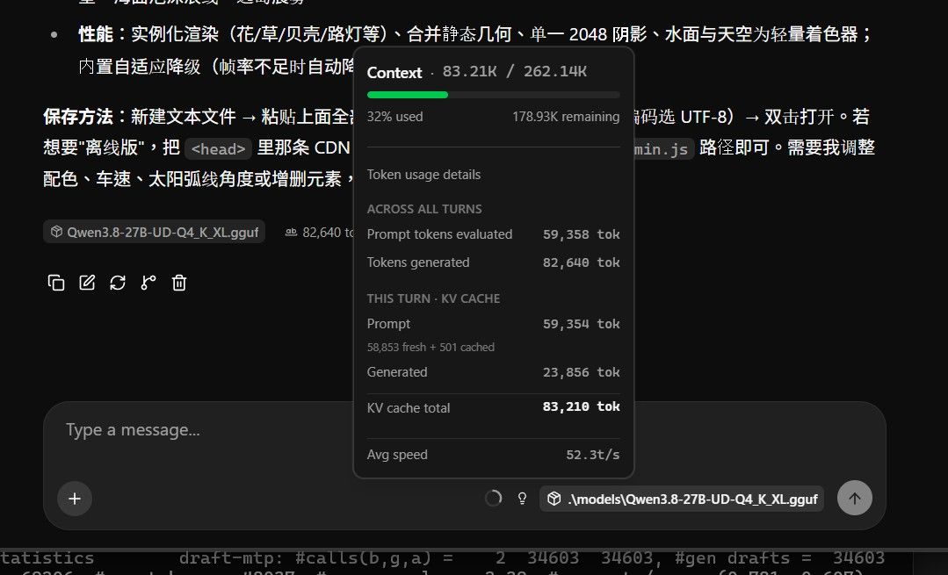This screenshot has width=948, height=575.
Task: Click the Qwen3.8-27B-UD-Q4_K_XL.gguf model chip under the message
Action: pyautogui.click(x=154, y=232)
